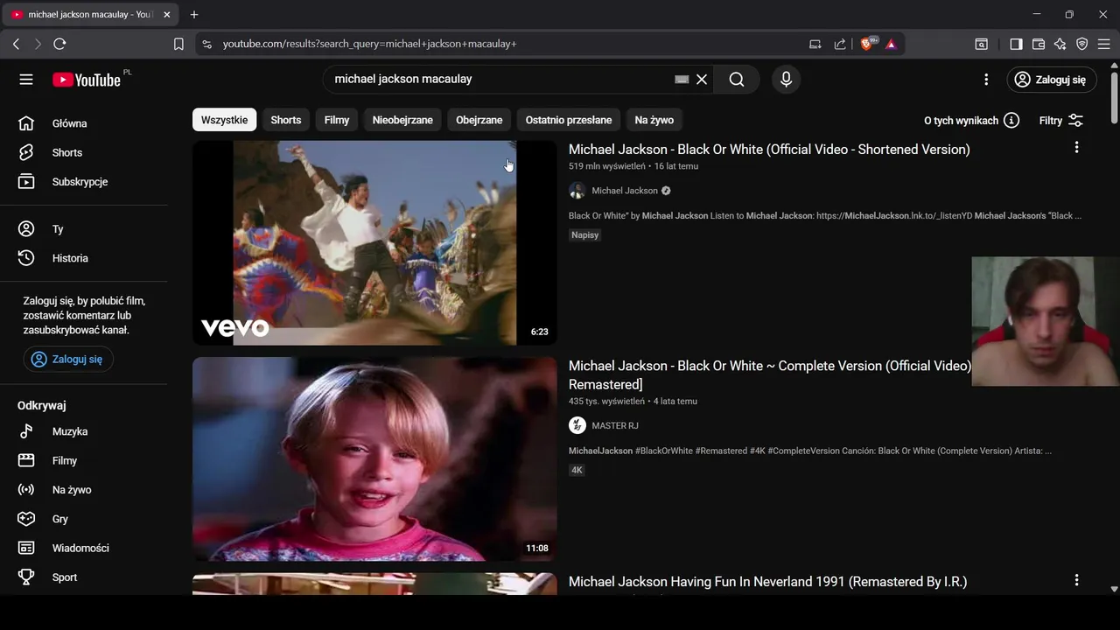Open Sport in the sidebar
The height and width of the screenshot is (630, 1120).
click(84, 577)
